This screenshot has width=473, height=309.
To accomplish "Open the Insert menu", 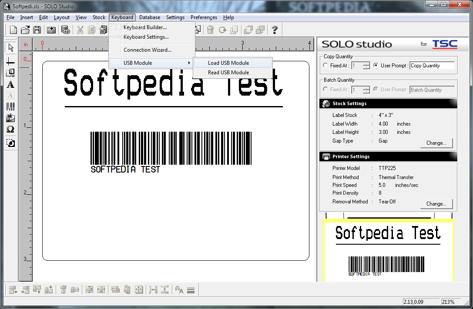I will click(x=27, y=17).
